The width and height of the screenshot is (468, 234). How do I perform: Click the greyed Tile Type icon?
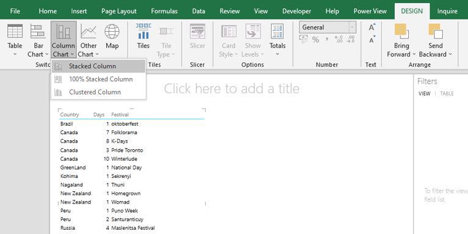pyautogui.click(x=166, y=31)
